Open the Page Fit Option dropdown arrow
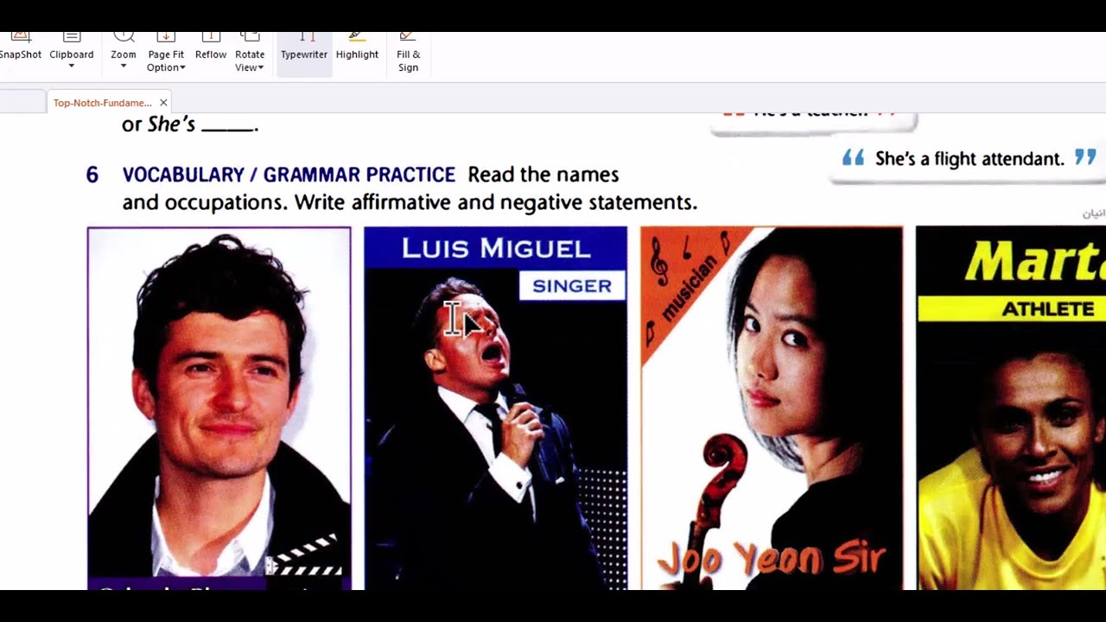The width and height of the screenshot is (1106, 622). click(182, 68)
